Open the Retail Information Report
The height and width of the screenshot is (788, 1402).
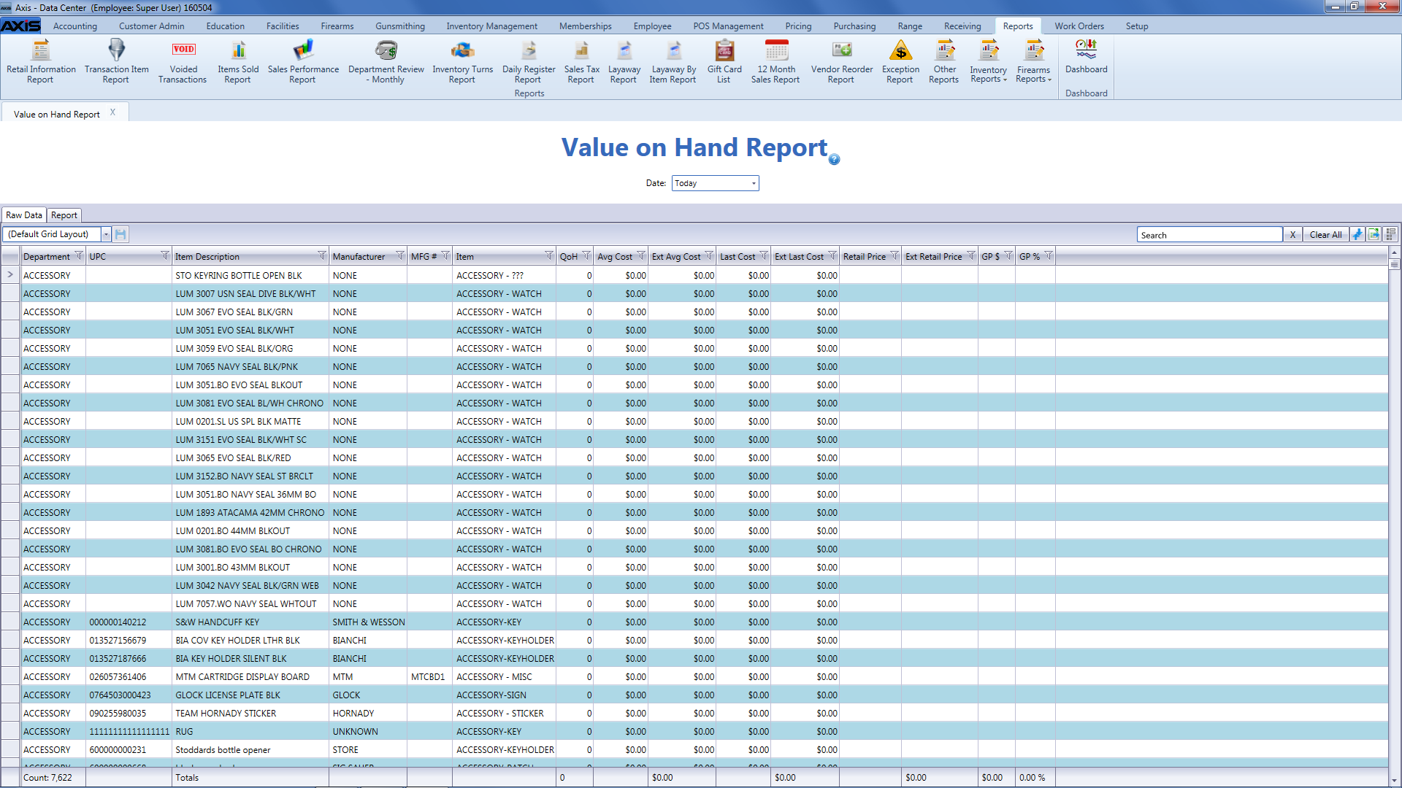[41, 62]
